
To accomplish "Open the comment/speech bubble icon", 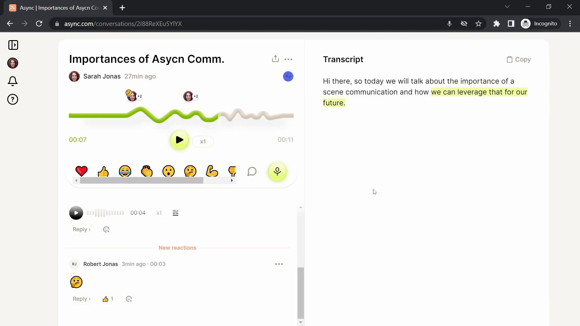I will [x=252, y=171].
